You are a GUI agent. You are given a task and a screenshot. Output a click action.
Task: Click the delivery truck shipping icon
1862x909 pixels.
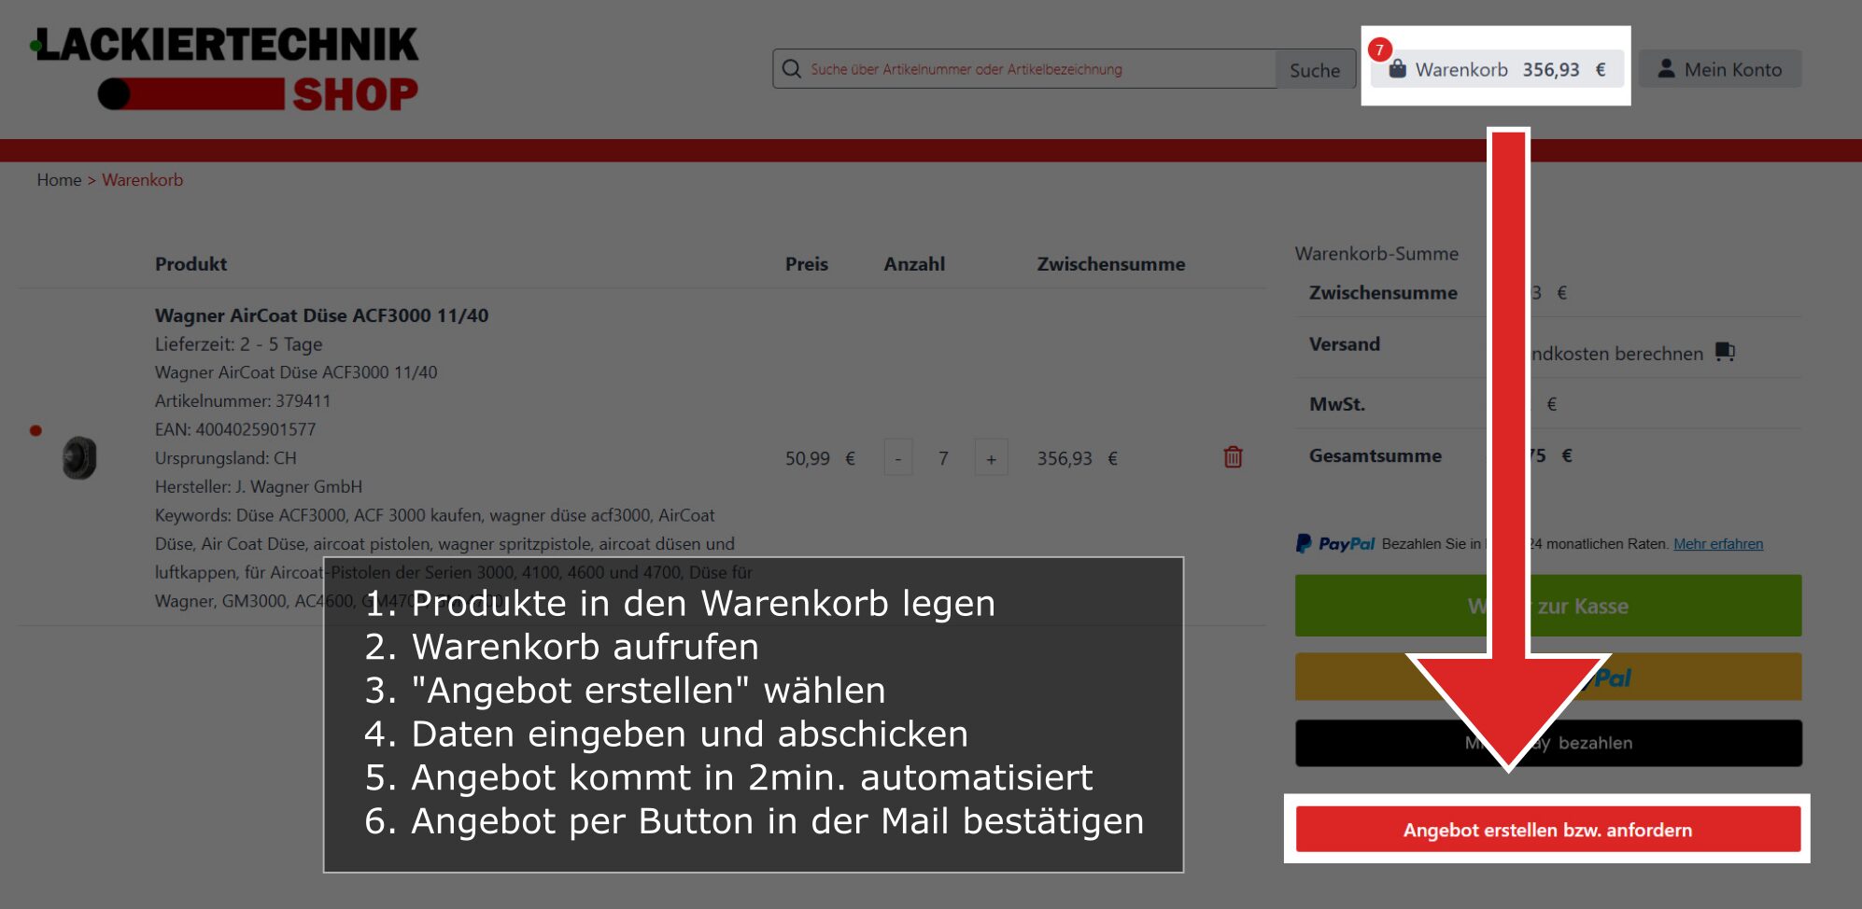(x=1725, y=352)
